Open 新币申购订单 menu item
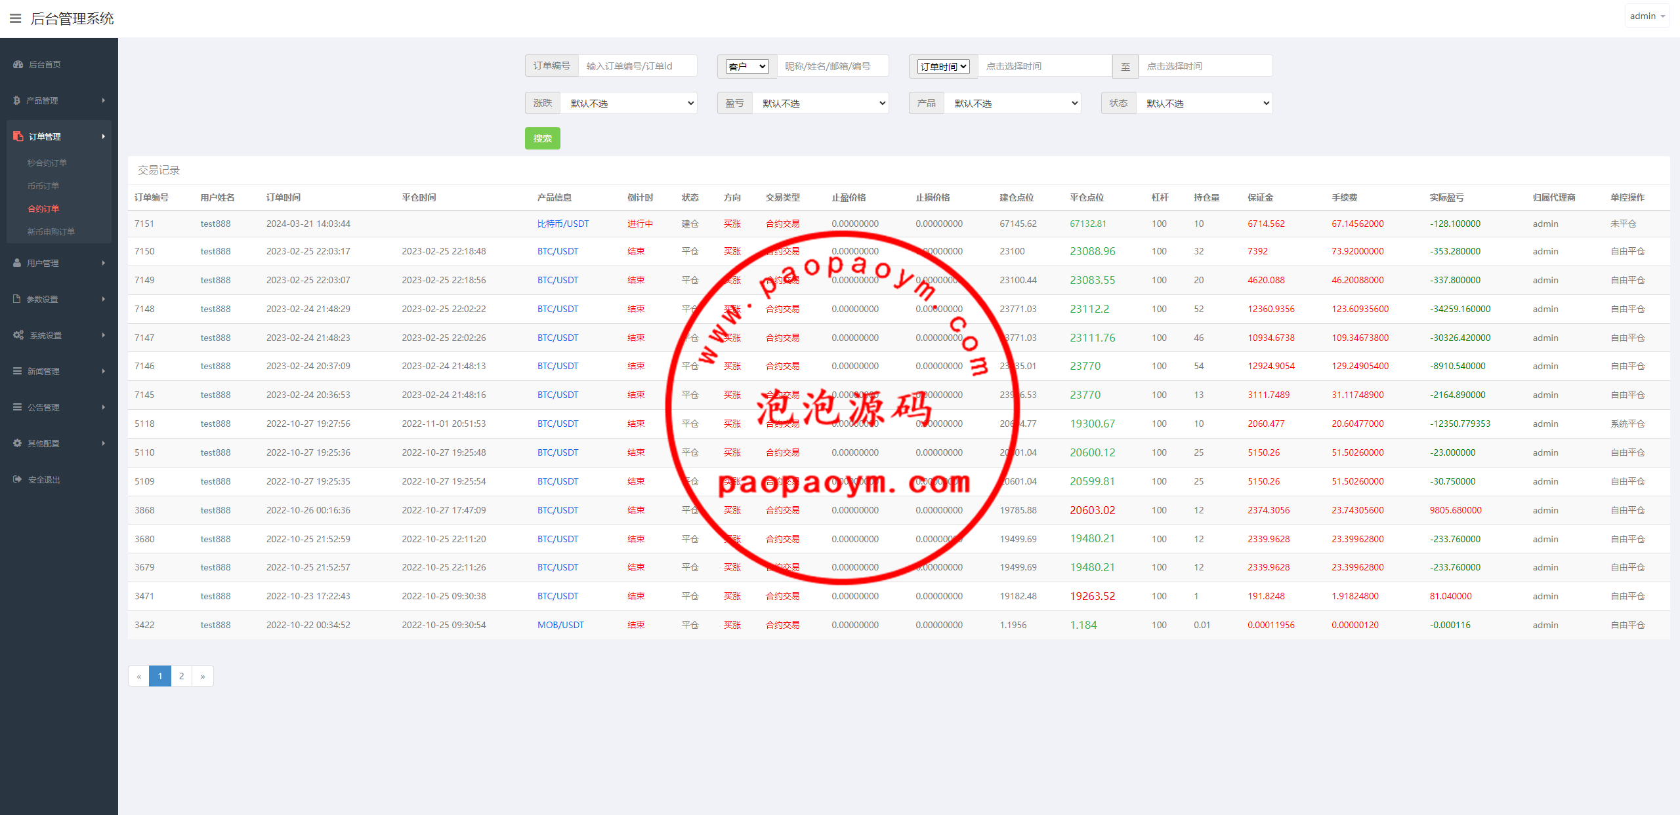This screenshot has width=1680, height=815. (x=51, y=231)
